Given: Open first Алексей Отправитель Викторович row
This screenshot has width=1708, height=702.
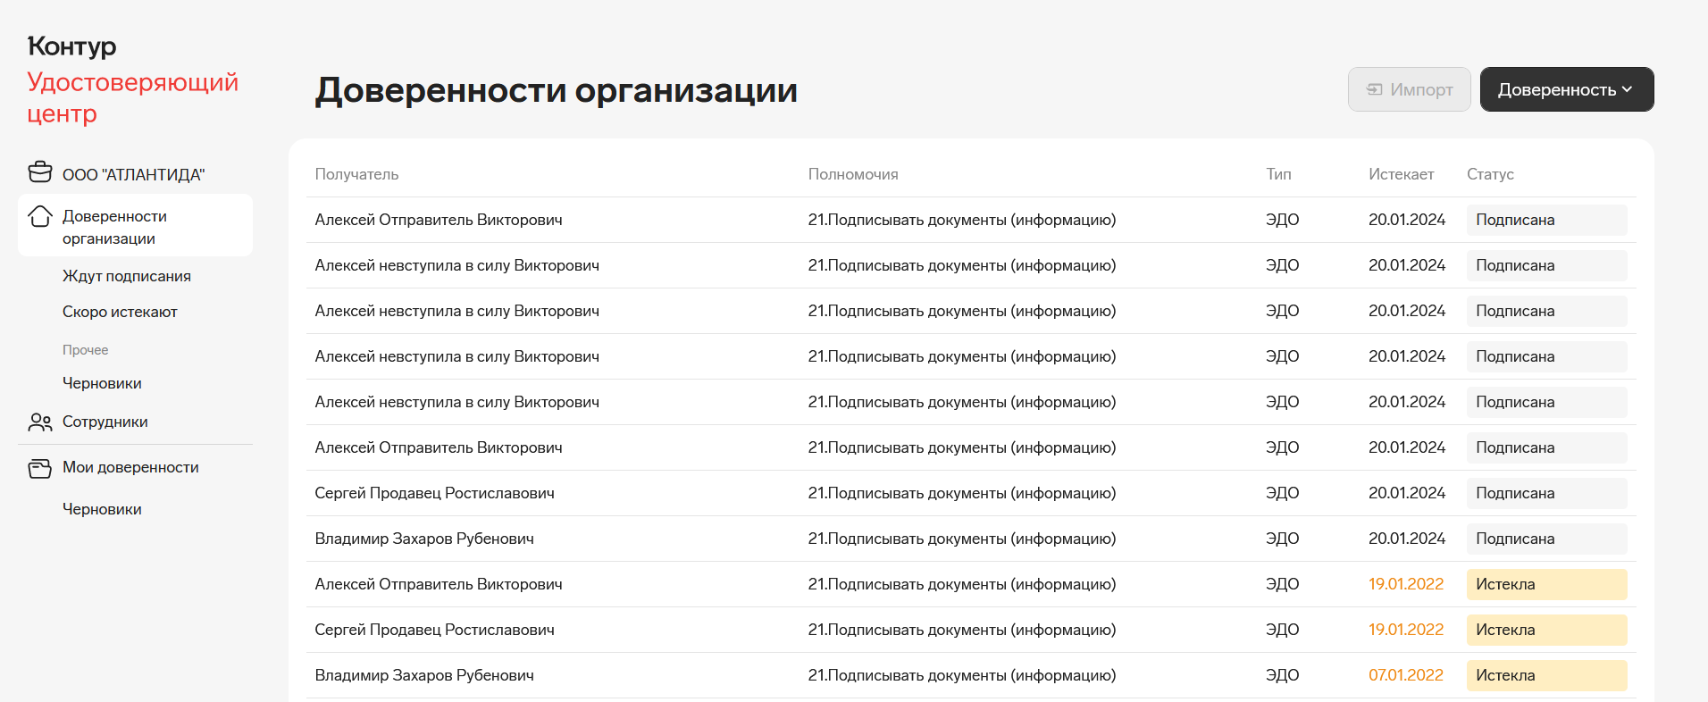Looking at the screenshot, I should [438, 220].
